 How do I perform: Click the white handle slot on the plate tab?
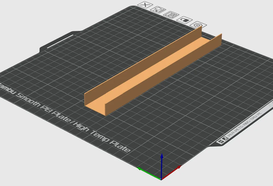(x=60, y=41)
